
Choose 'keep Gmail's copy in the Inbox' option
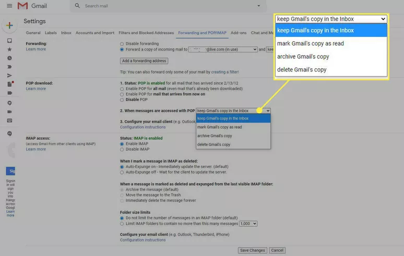[233, 118]
